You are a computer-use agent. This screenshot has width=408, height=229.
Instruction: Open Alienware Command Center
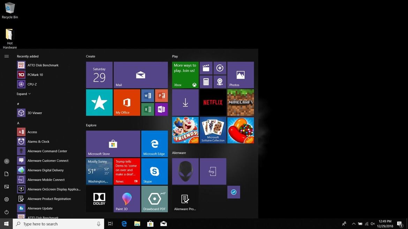click(49, 151)
